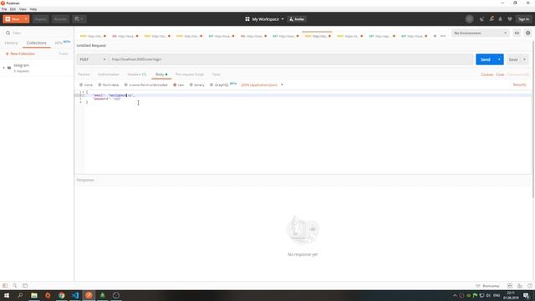Click the Save button

[x=513, y=59]
